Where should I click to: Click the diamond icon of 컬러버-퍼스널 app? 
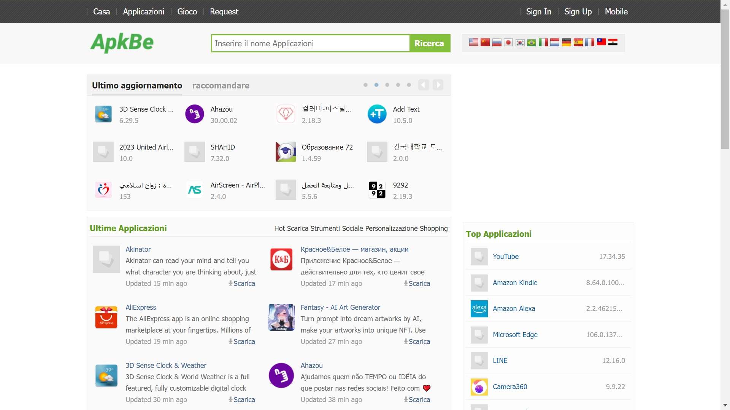[286, 114]
